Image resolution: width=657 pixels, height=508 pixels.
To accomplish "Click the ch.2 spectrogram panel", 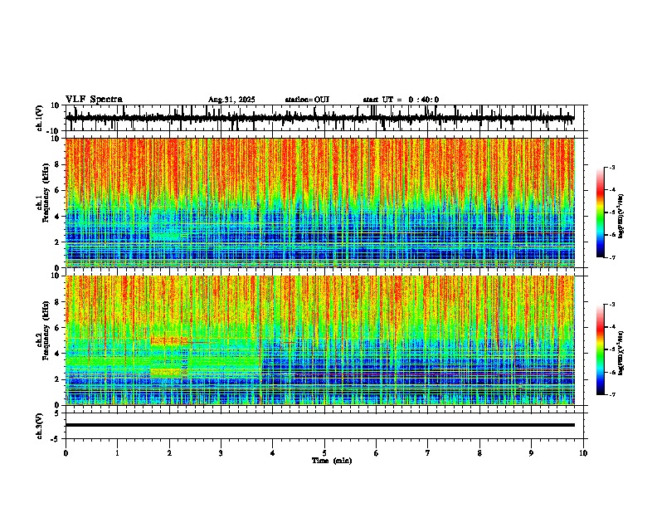I will click(319, 340).
